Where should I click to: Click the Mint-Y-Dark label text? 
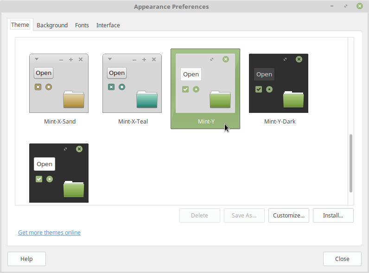click(280, 122)
